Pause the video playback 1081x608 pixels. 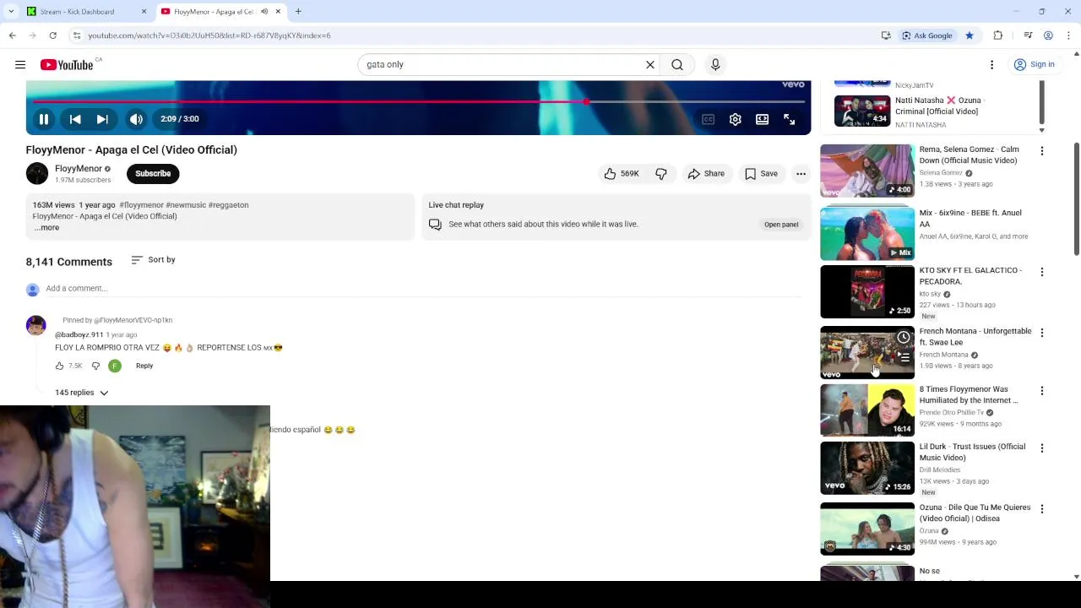[44, 119]
